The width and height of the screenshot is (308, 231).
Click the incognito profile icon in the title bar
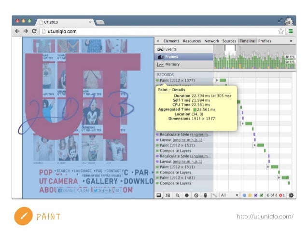(289, 21)
